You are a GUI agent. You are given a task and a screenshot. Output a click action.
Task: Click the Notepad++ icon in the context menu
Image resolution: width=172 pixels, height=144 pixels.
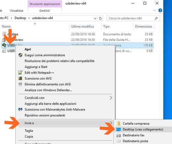pyautogui.click(x=20, y=73)
